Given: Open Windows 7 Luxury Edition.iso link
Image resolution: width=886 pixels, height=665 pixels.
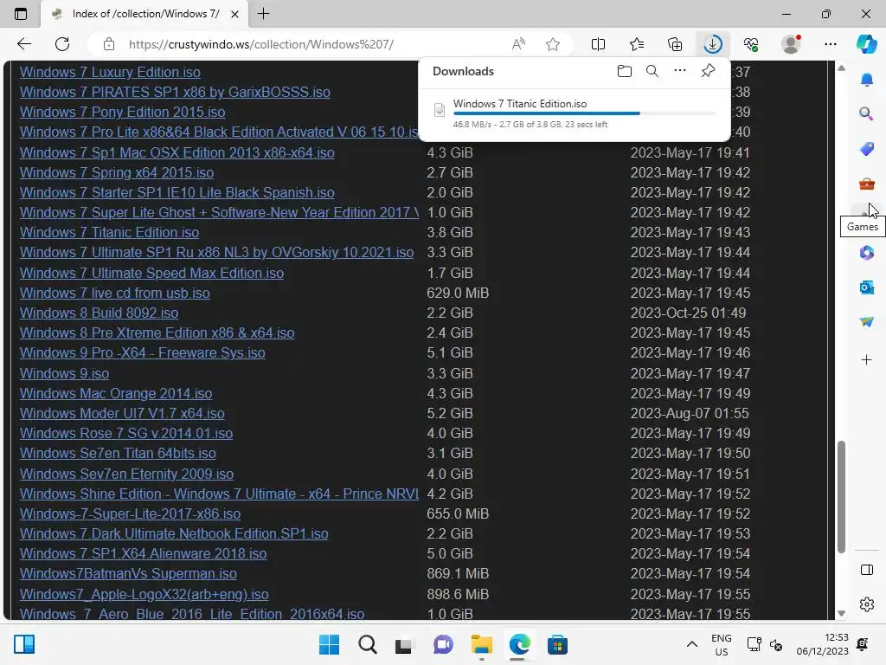Looking at the screenshot, I should pos(110,73).
